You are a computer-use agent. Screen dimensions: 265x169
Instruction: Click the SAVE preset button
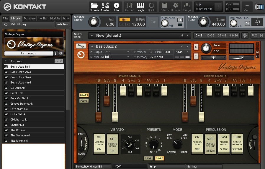[148, 158]
